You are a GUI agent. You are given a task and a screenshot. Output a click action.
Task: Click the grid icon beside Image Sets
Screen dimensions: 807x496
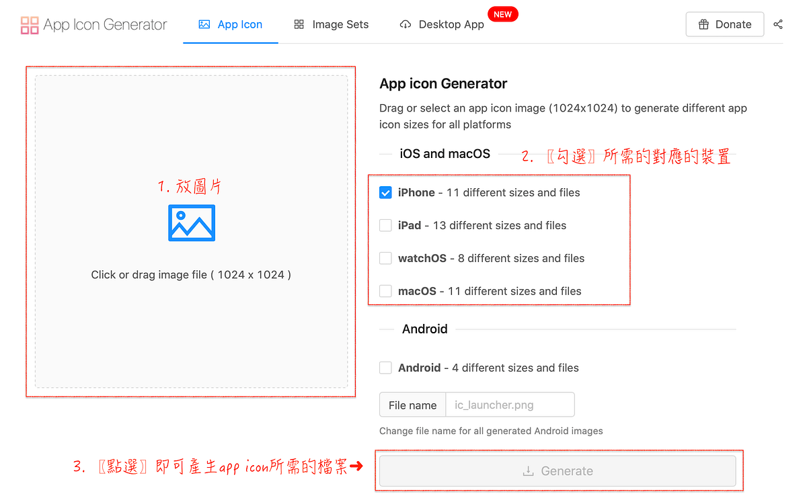click(x=299, y=24)
